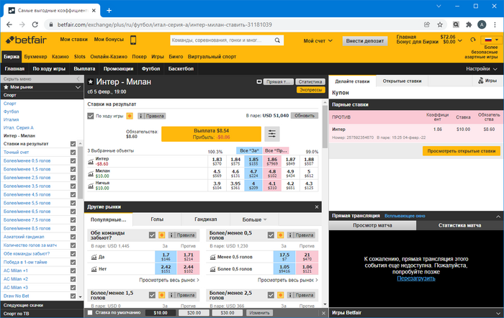The height and width of the screenshot is (318, 504).
Task: Click the Обновить button
Action: coord(305,116)
